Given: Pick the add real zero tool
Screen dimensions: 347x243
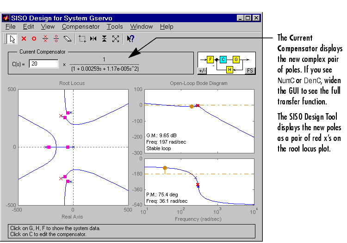Looking at the screenshot, I should 34,39.
